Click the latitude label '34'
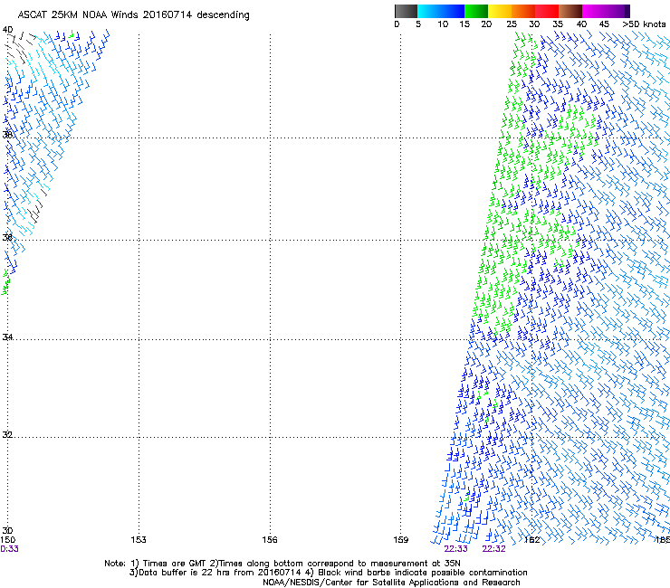The width and height of the screenshot is (670, 588). [7, 337]
